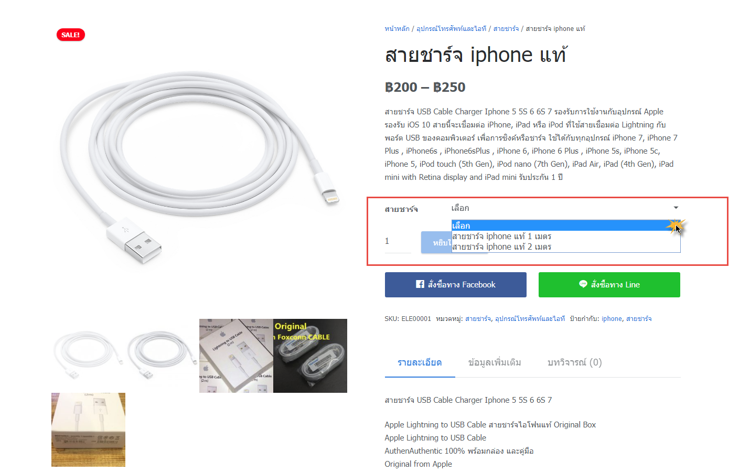Open the บทวิจารณ์ (0) reviews tab
Screen dimensions: 750x472
pos(574,362)
